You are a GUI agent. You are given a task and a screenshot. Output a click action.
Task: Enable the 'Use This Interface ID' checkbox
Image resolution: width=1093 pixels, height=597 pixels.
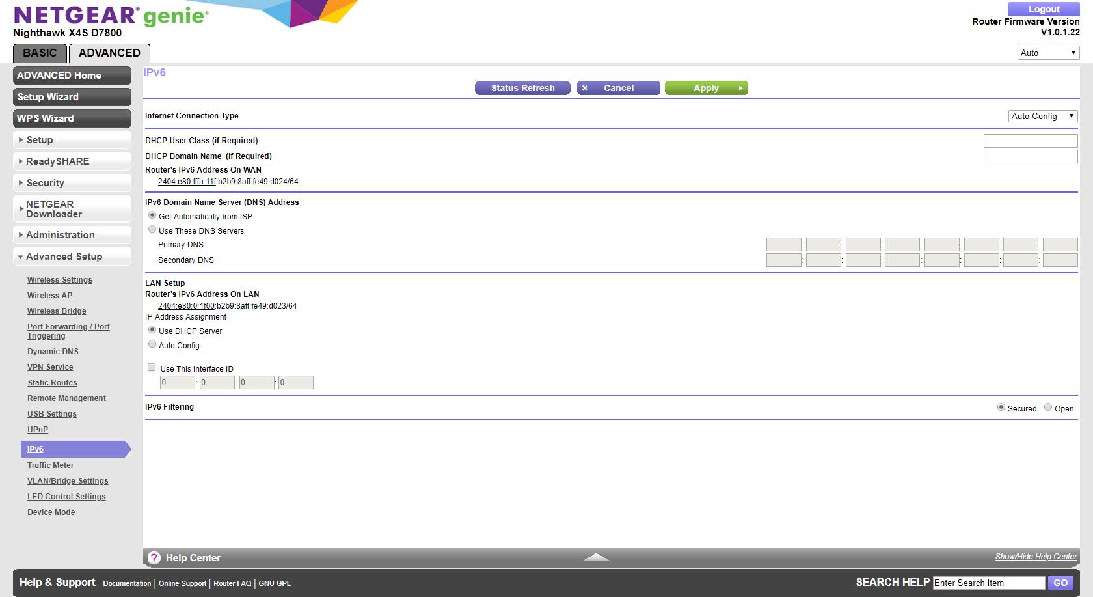click(152, 368)
